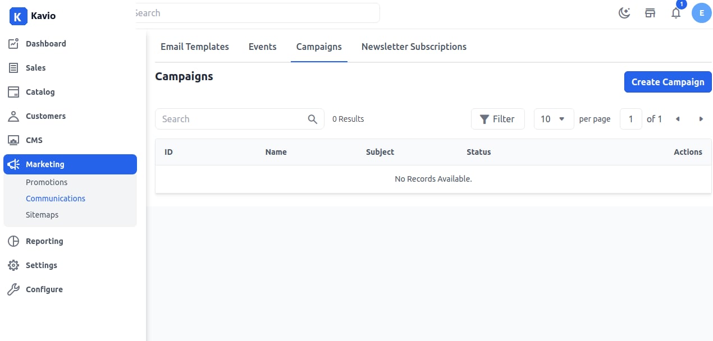Open the Filter panel

497,119
